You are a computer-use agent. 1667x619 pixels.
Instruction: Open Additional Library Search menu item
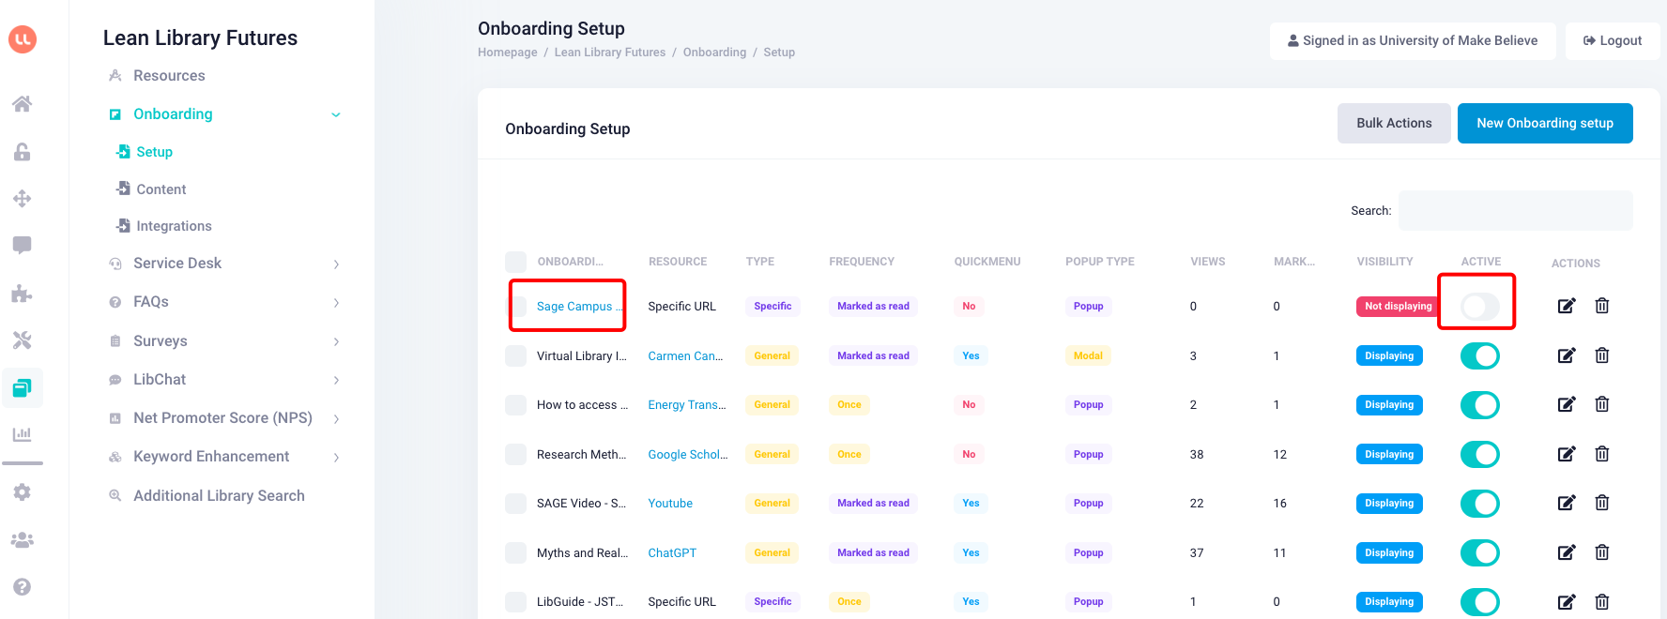219,495
